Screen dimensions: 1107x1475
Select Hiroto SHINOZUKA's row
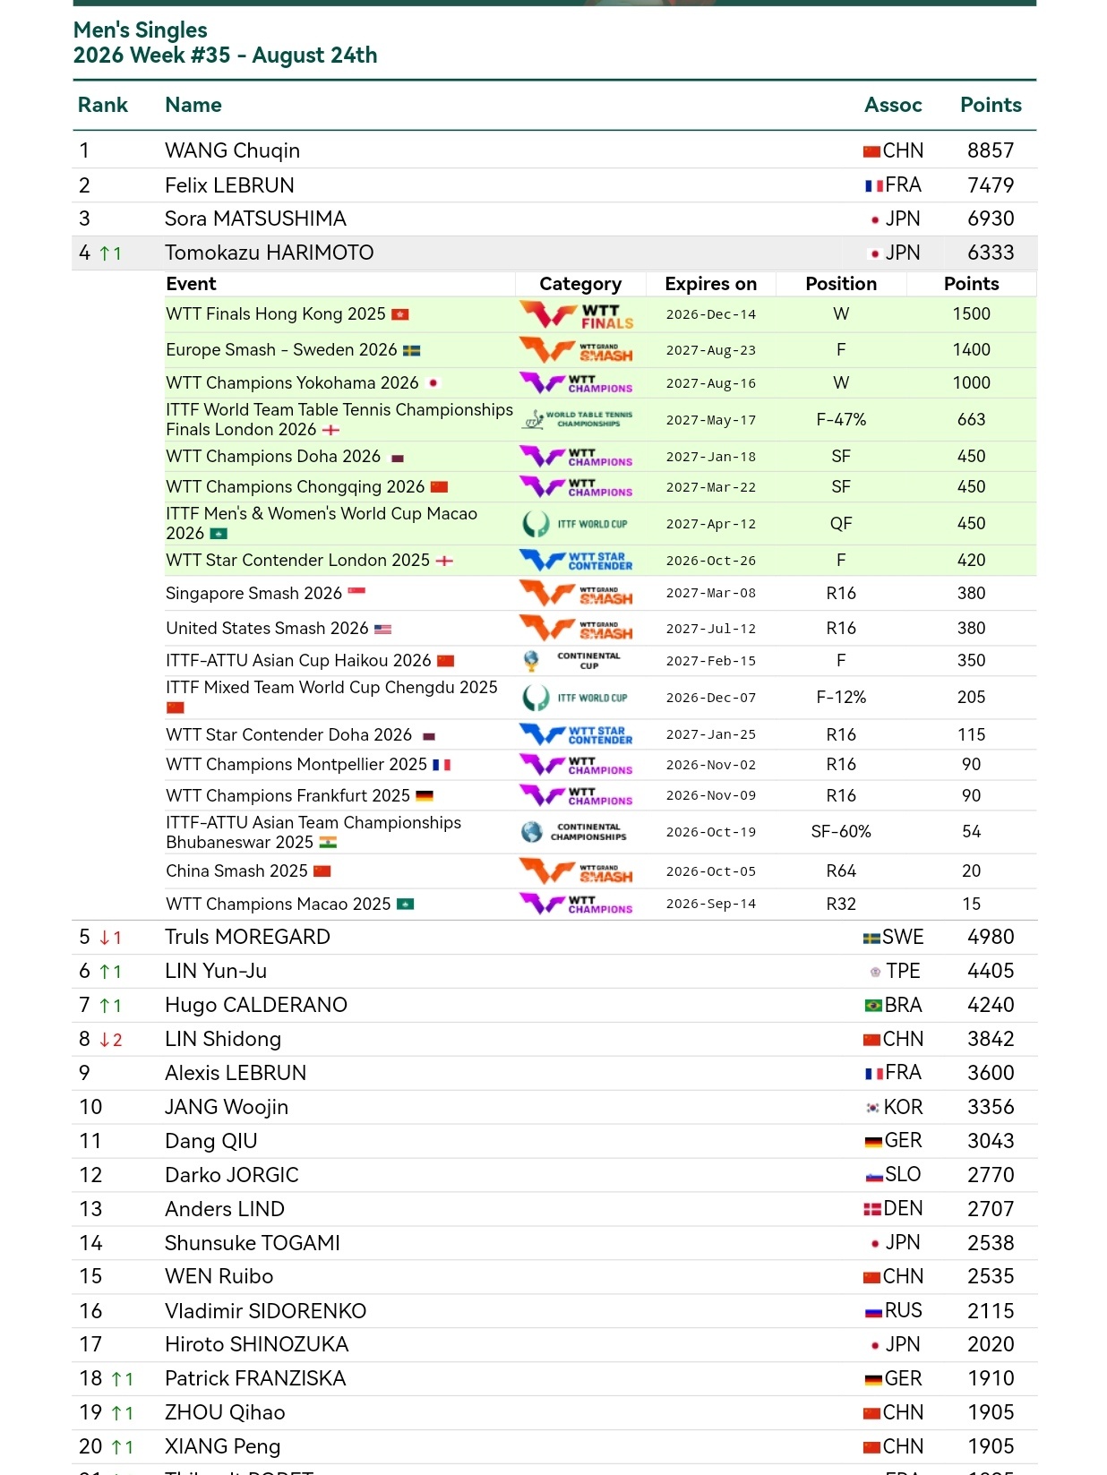(x=554, y=1345)
